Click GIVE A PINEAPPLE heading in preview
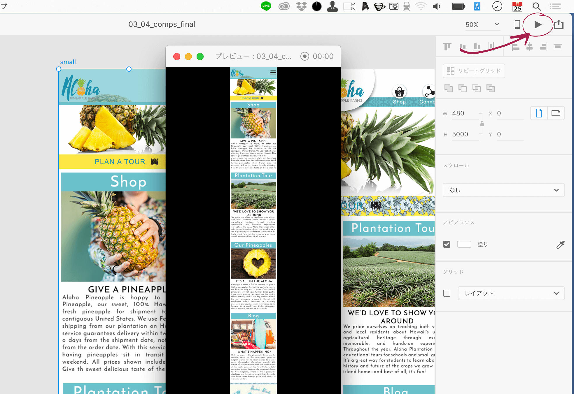 254,141
